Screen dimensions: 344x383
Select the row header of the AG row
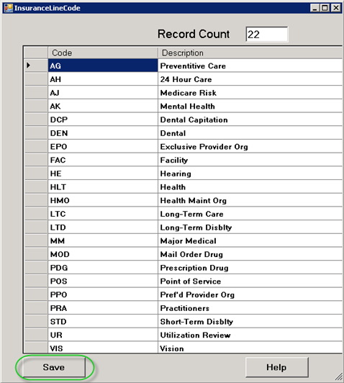[x=36, y=66]
